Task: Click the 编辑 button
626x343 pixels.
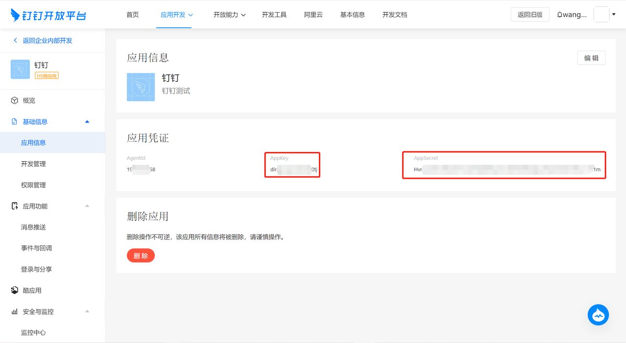Action: pos(591,58)
